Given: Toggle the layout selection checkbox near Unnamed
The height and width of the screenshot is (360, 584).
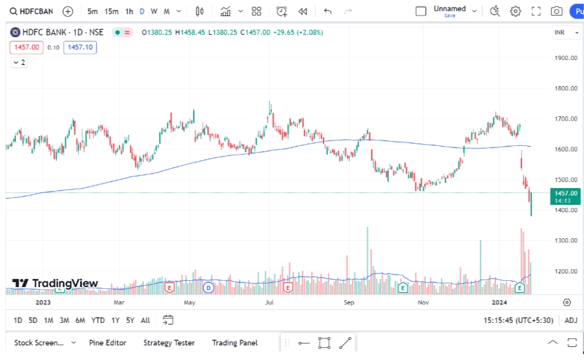Looking at the screenshot, I should tap(421, 10).
